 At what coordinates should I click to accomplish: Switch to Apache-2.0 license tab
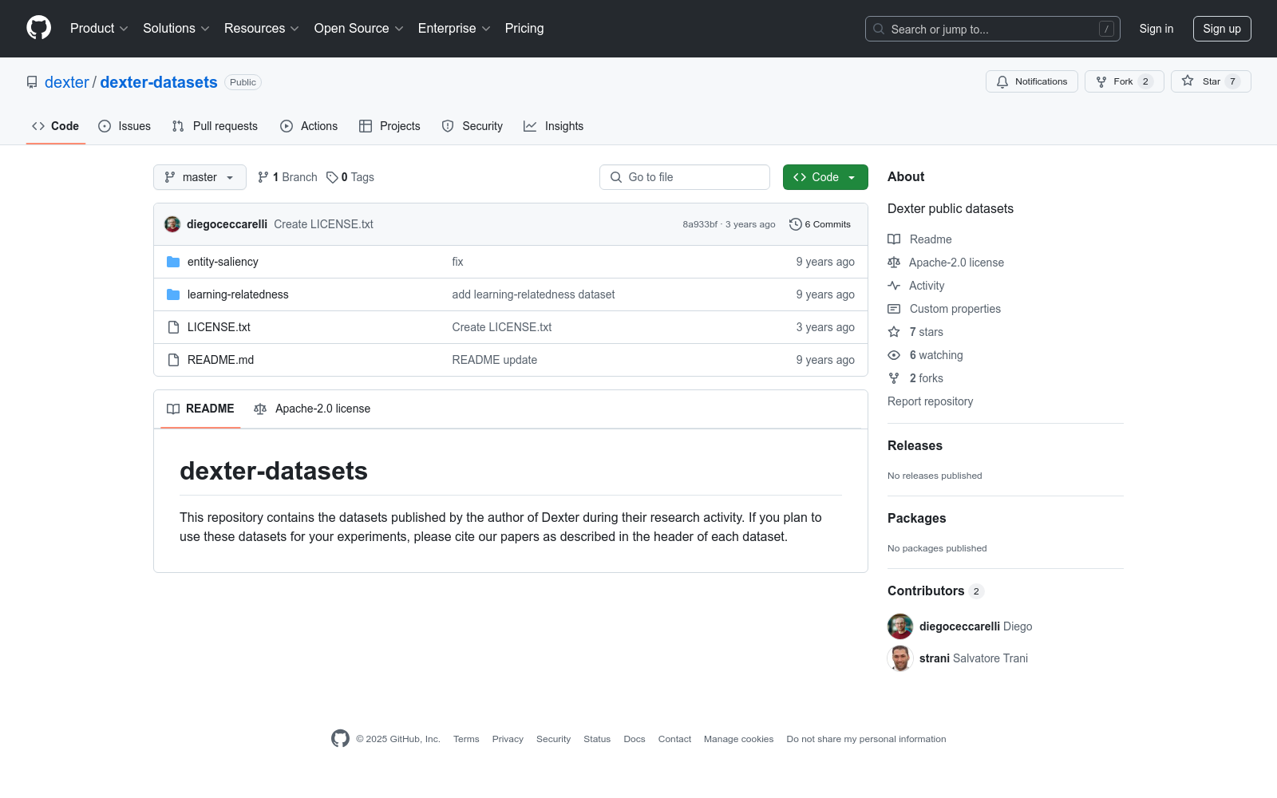pos(312,409)
